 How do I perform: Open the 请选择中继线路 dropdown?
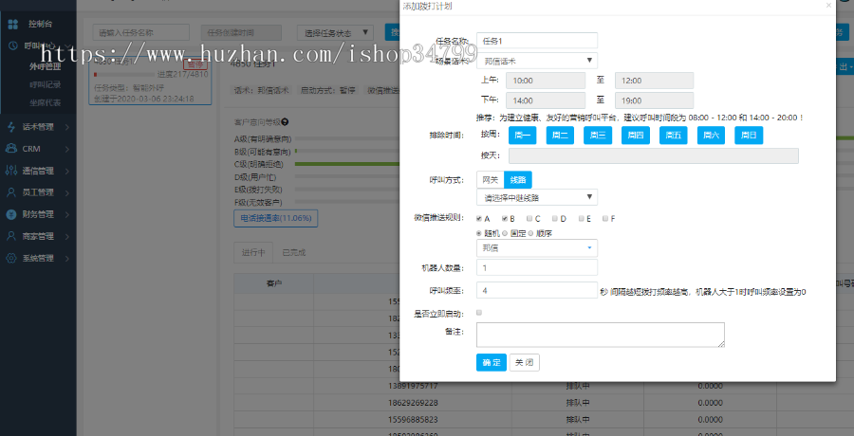pos(536,197)
